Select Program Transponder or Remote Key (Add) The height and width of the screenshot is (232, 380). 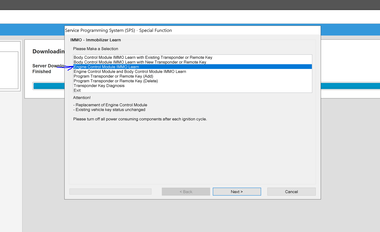click(113, 76)
